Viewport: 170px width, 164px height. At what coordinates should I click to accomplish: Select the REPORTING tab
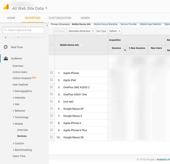coord(33,18)
